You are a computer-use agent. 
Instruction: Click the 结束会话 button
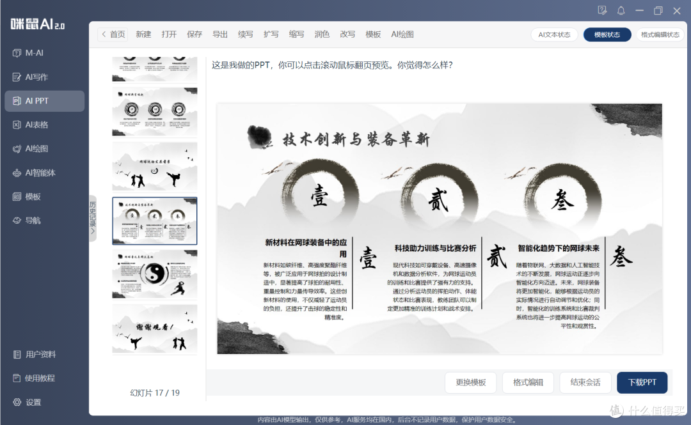point(585,382)
